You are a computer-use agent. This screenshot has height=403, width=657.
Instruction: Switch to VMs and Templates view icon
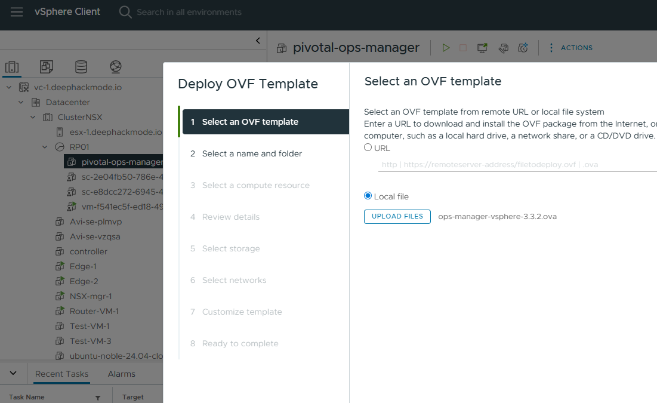(x=47, y=67)
